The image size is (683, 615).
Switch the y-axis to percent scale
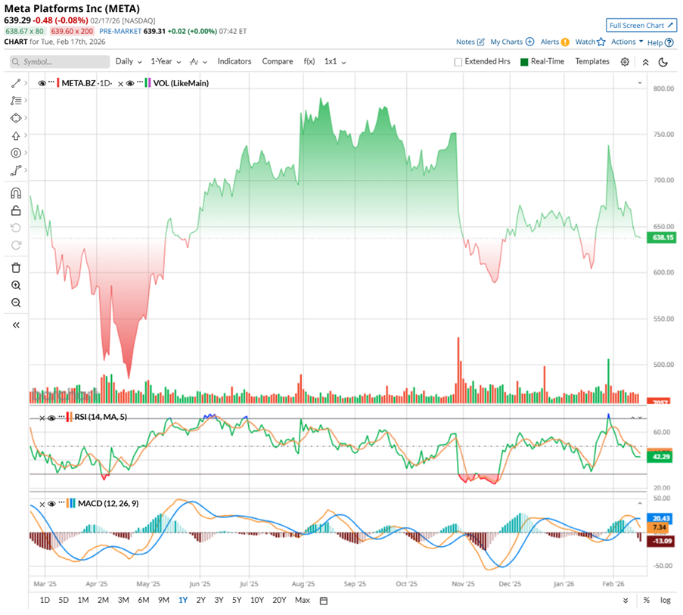647,600
